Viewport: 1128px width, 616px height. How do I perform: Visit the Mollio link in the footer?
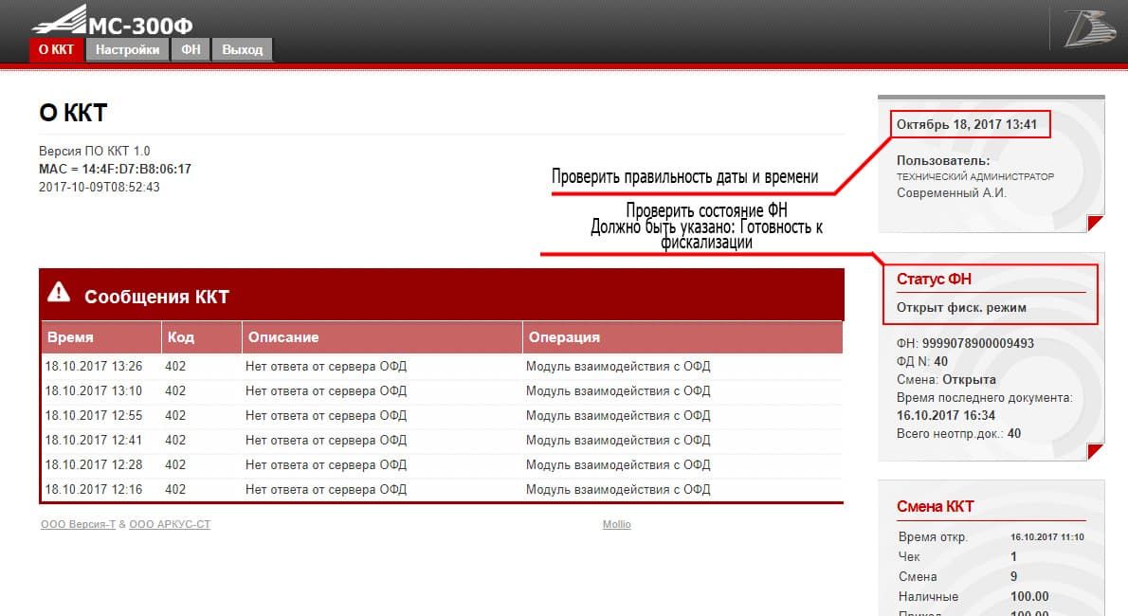(x=616, y=525)
